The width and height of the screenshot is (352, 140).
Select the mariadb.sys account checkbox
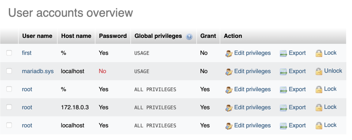tap(9, 71)
